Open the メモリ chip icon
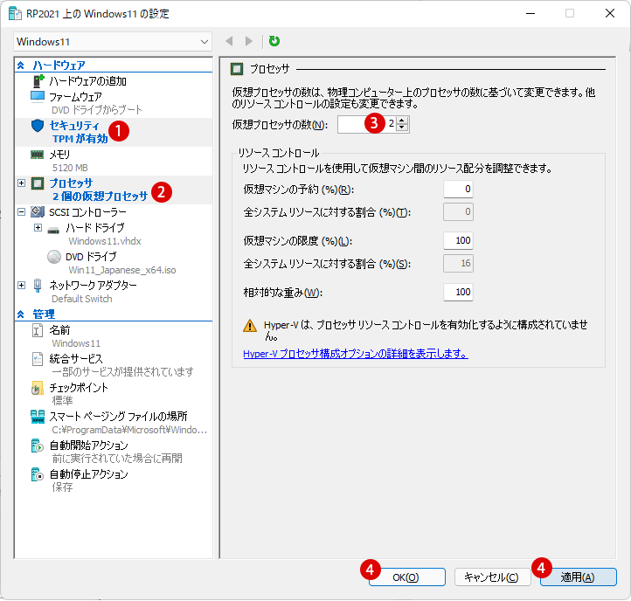 point(38,155)
